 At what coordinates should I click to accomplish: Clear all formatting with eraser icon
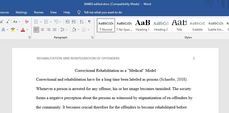point(27,22)
